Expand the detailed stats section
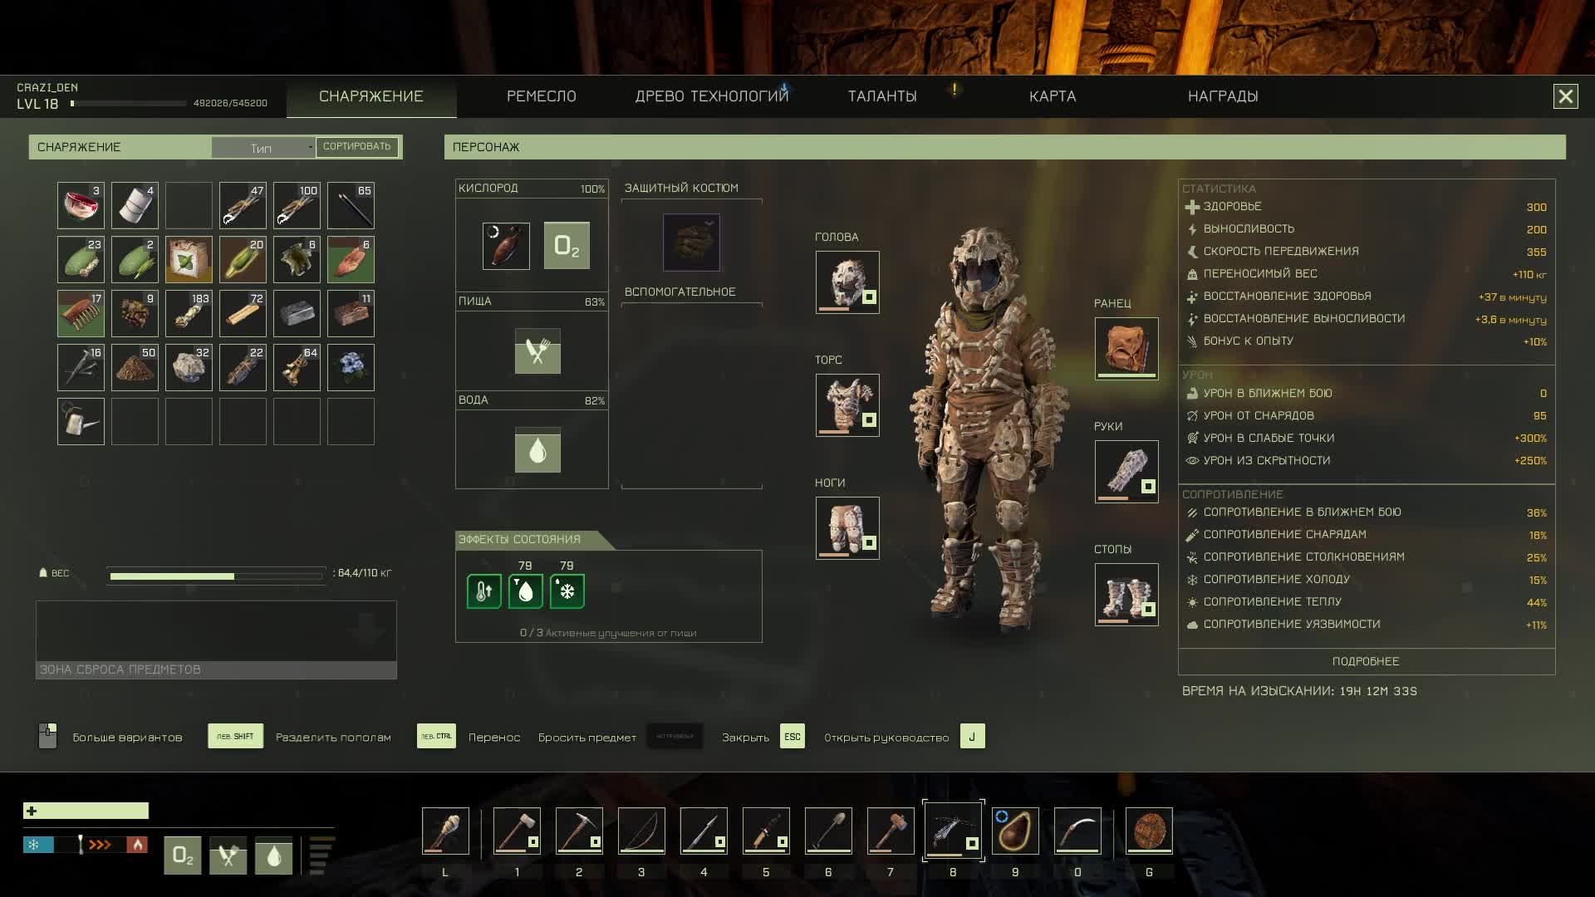 tap(1365, 661)
